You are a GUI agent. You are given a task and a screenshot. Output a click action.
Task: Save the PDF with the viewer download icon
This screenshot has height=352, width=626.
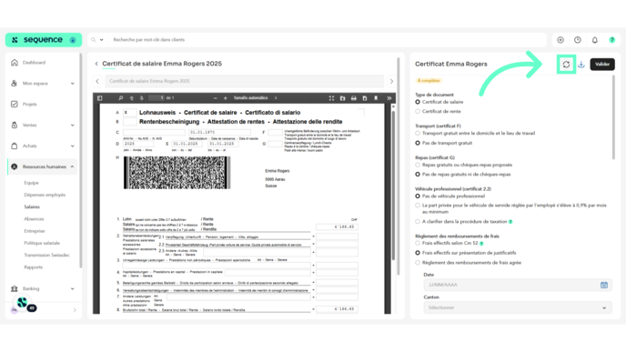(x=365, y=98)
